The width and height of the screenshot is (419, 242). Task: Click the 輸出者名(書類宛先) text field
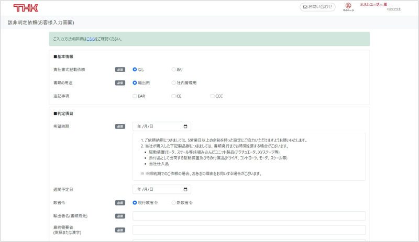(249, 216)
